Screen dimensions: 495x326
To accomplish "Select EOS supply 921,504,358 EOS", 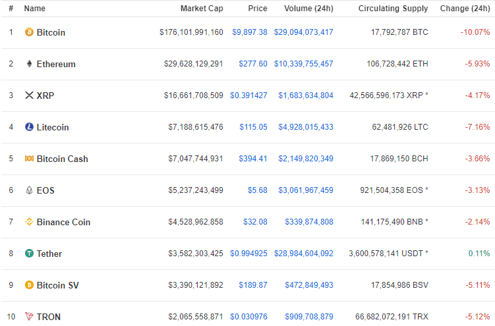I will [394, 190].
